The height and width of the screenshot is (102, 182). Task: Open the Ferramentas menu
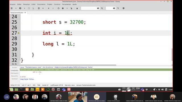(66, 5)
